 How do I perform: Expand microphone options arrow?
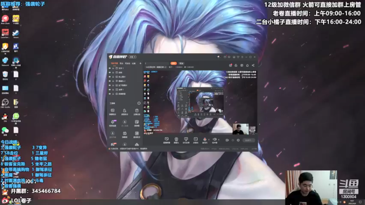pyautogui.click(x=209, y=140)
